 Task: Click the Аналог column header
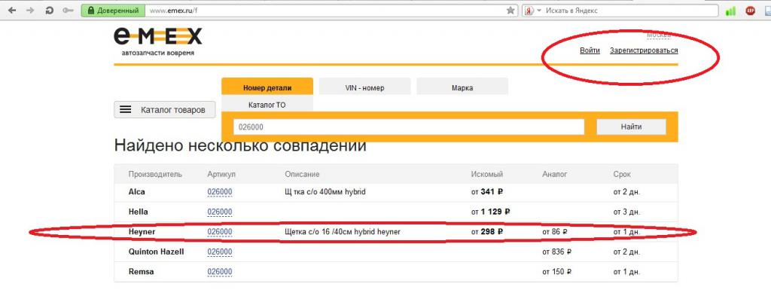click(555, 174)
